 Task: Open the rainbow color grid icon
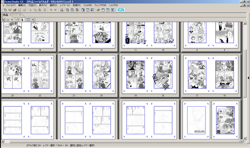coord(92,10)
